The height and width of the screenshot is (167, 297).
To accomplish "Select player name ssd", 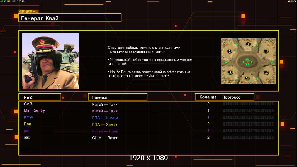I will tap(27, 137).
